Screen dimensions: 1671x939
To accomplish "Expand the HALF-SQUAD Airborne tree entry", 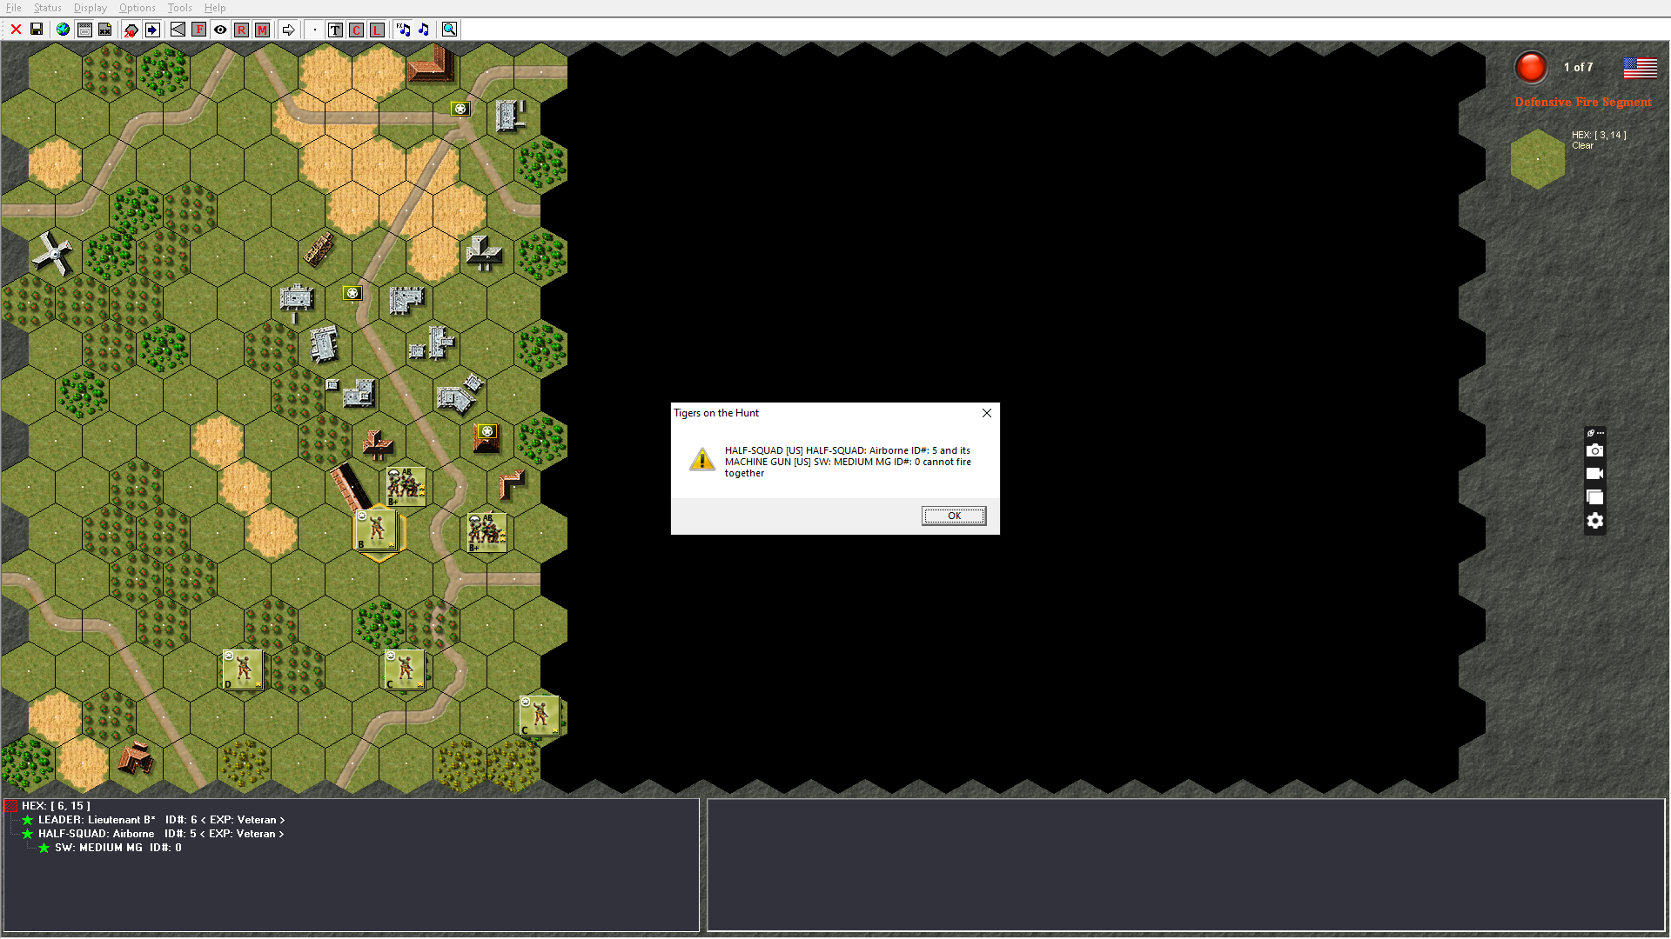I will [x=96, y=834].
